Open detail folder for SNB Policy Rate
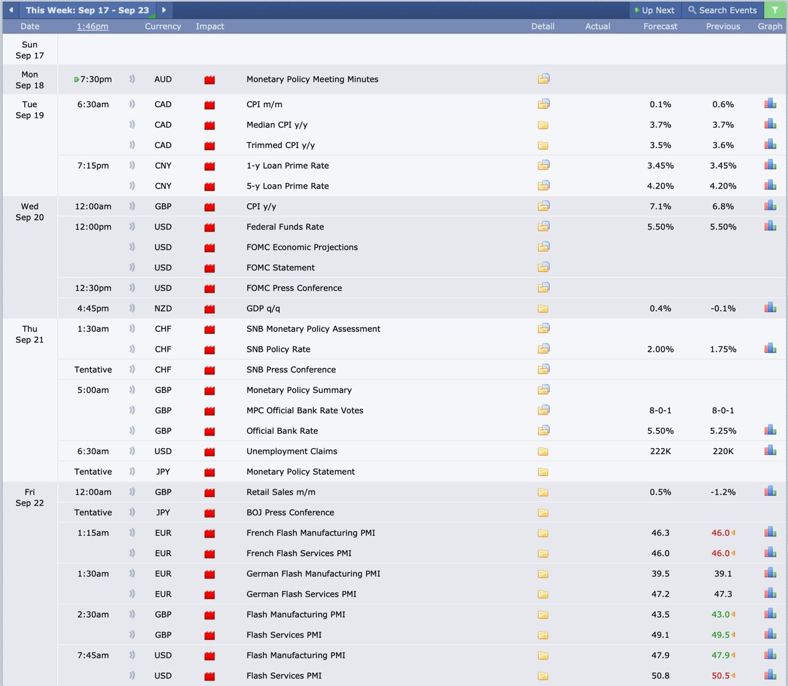 (543, 349)
